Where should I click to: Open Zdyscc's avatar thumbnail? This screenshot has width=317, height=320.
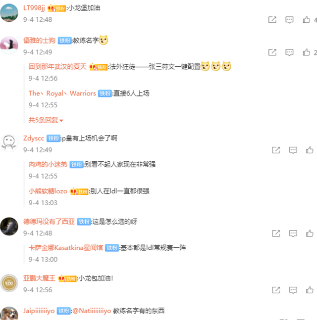(9, 143)
